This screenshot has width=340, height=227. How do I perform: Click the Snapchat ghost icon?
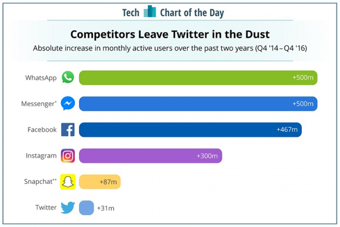68,182
